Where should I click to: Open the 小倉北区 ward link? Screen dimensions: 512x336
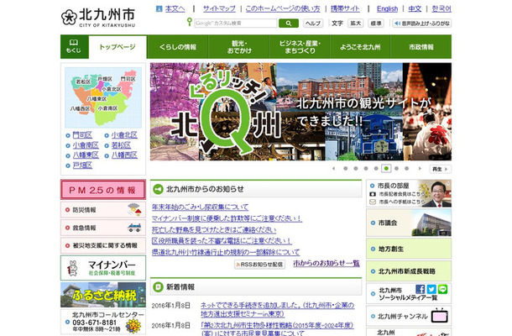124,135
